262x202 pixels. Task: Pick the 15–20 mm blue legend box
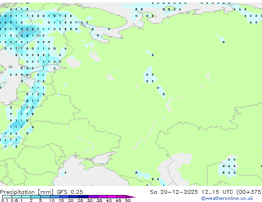[x=64, y=197]
